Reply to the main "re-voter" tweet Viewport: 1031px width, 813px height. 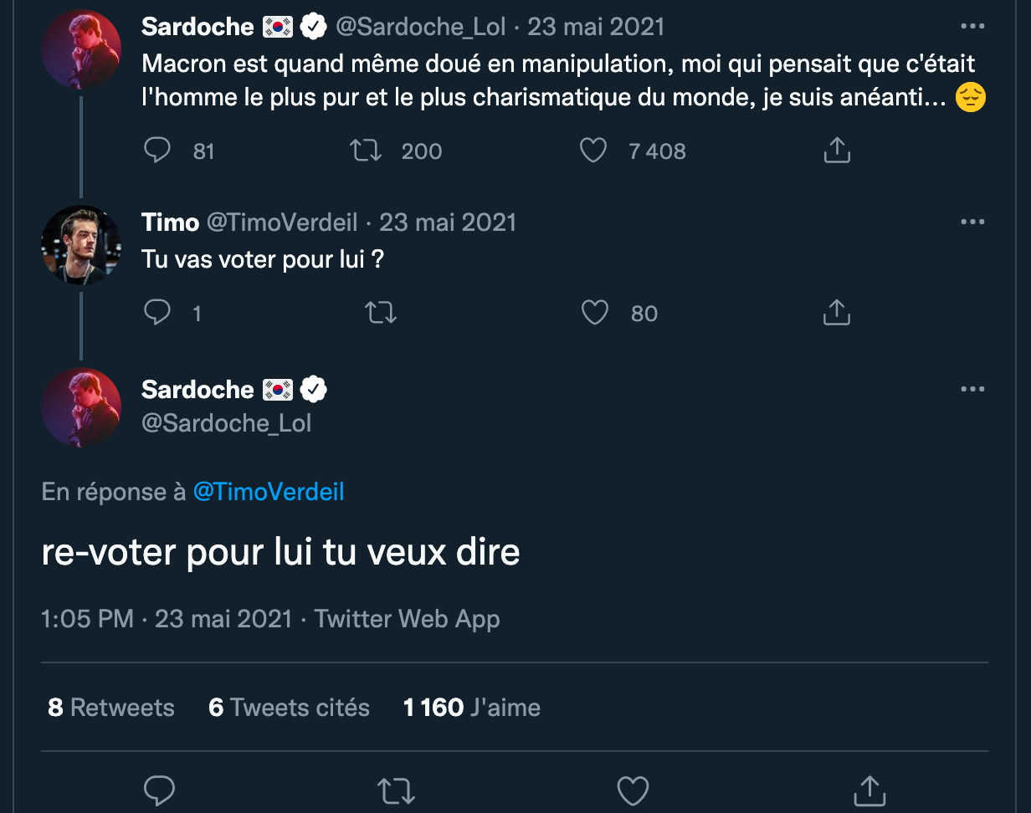click(159, 790)
